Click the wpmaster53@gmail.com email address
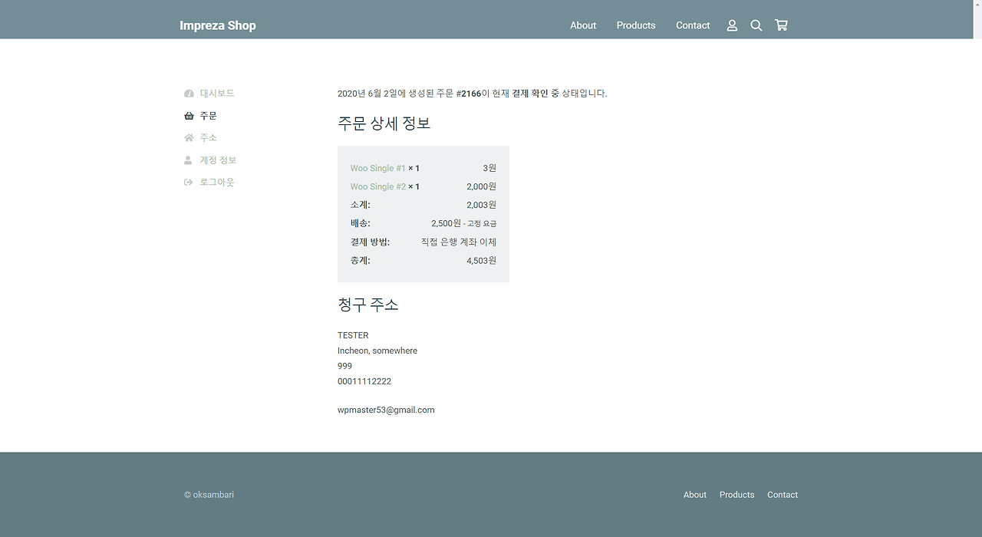 click(386, 409)
